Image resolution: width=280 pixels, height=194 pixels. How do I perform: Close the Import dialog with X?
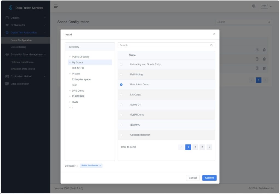pyautogui.click(x=214, y=34)
